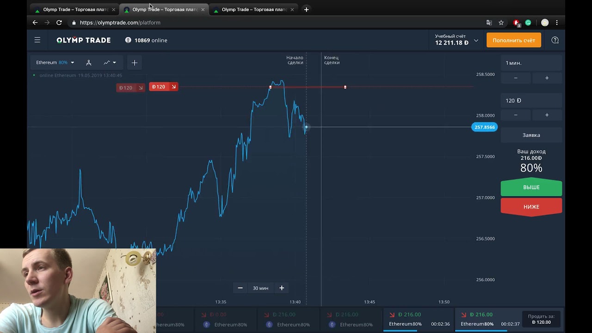Zoom out chart timeframe with minus
The image size is (592, 333).
[x=240, y=288]
